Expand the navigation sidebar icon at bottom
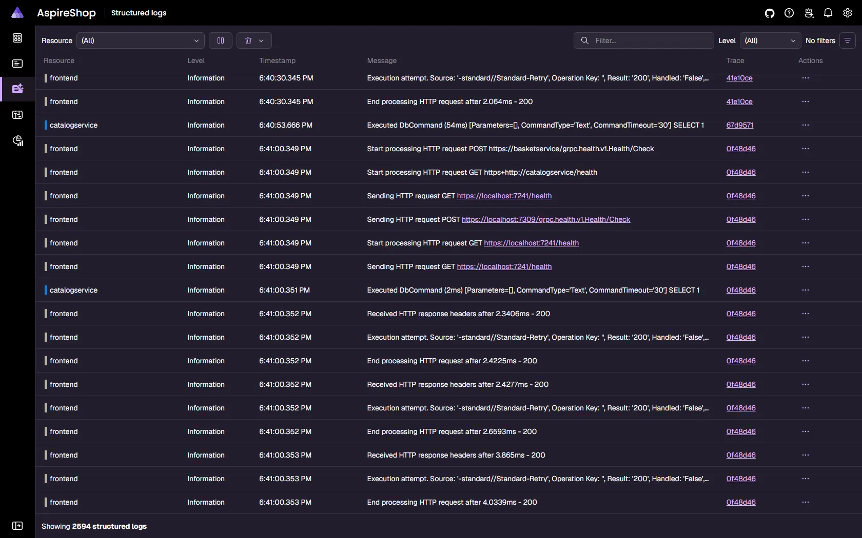This screenshot has height=538, width=862. (17, 526)
